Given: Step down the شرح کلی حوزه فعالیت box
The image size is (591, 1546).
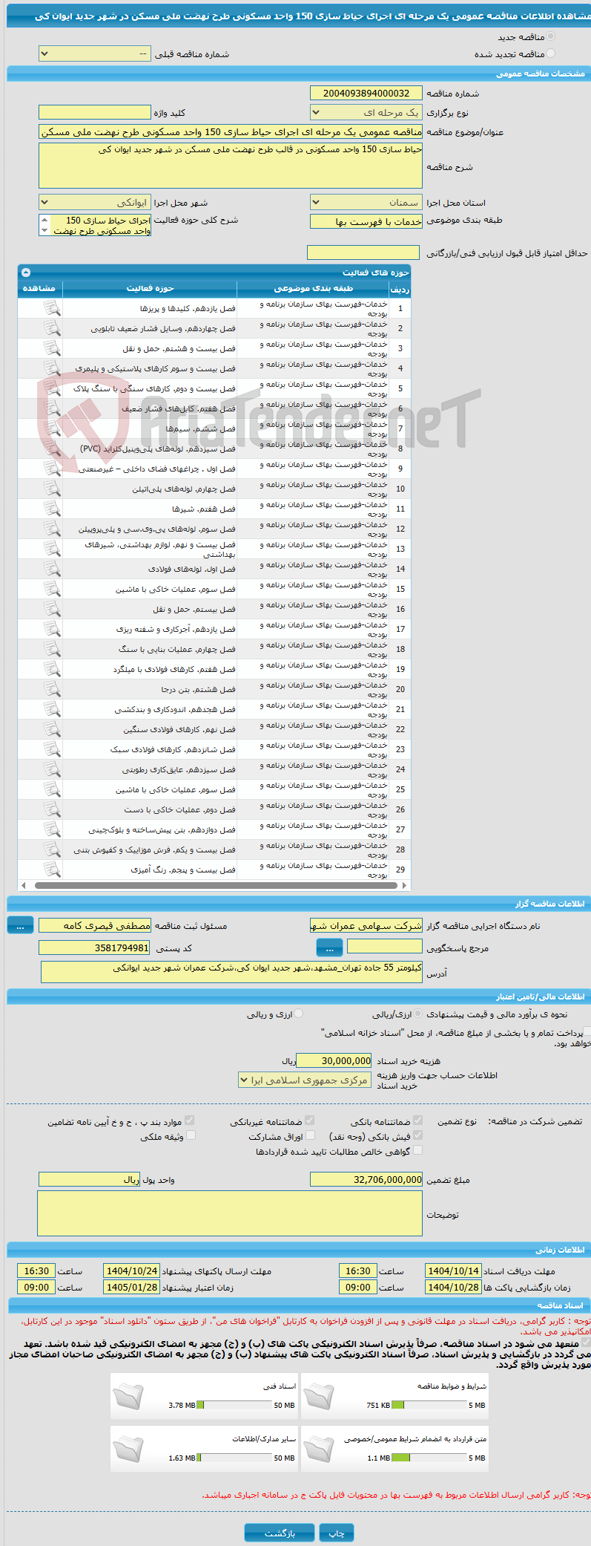Looking at the screenshot, I should pos(44,231).
